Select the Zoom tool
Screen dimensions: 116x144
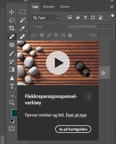[x=12, y=103]
